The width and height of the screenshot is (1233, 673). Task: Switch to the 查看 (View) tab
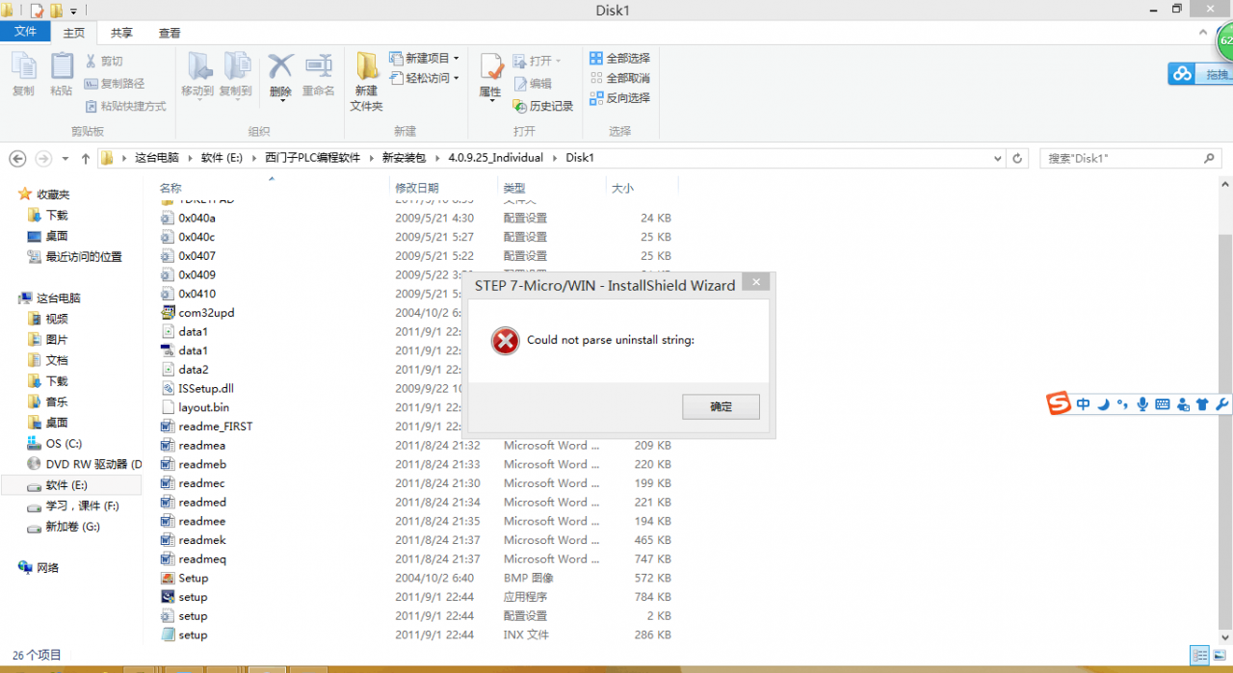(x=170, y=33)
